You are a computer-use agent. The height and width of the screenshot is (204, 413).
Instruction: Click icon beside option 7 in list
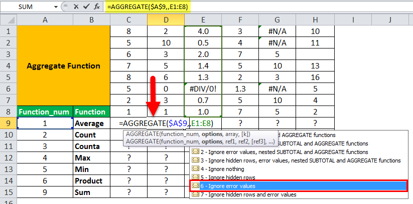click(x=195, y=194)
